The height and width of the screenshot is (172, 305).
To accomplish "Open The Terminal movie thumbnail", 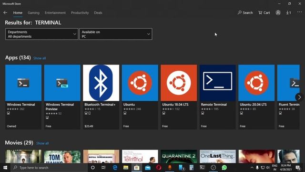I will point(140,156).
